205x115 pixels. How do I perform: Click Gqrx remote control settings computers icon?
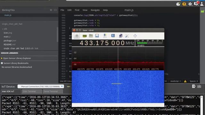point(120,36)
